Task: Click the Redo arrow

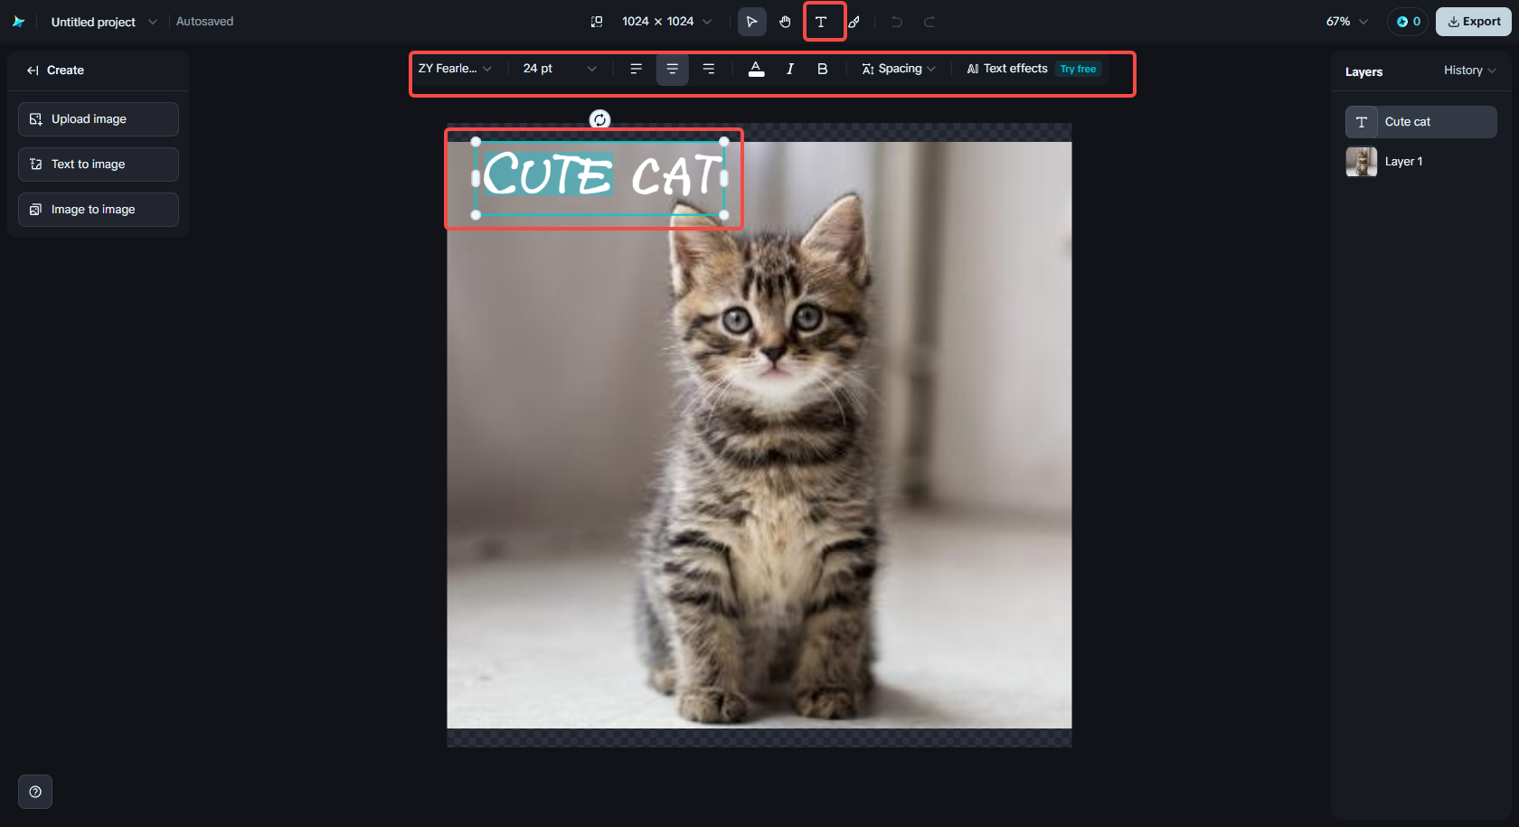Action: click(x=929, y=22)
